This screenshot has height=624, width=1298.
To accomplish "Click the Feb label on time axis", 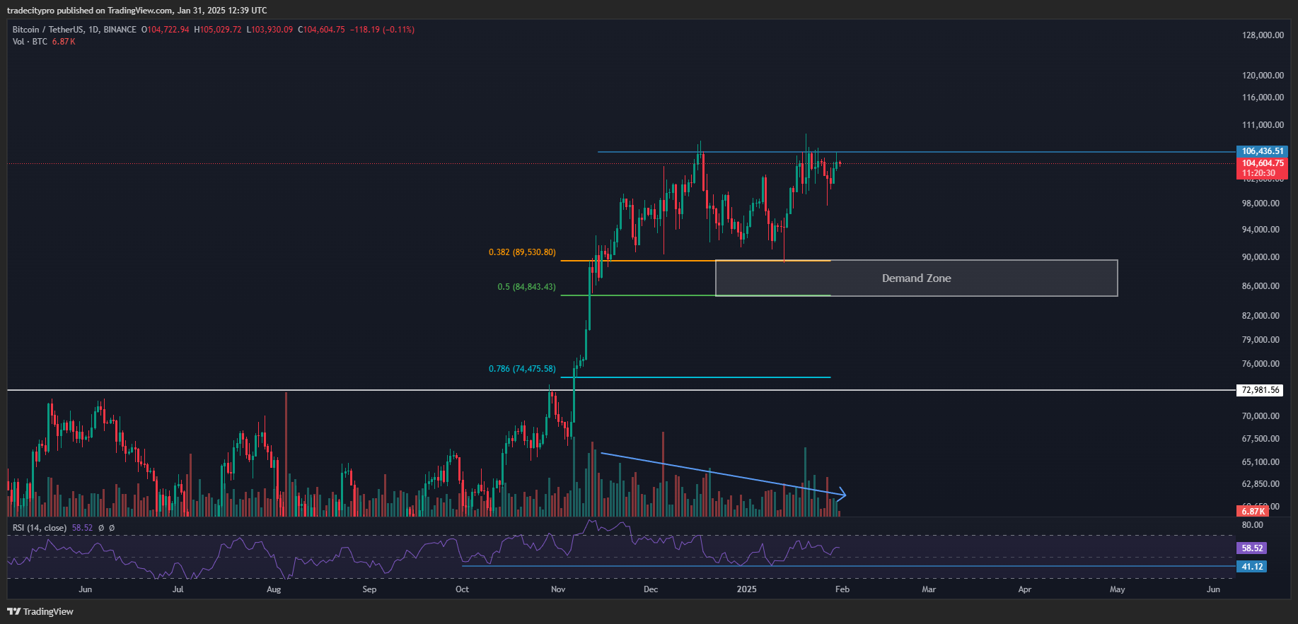I will pos(842,589).
